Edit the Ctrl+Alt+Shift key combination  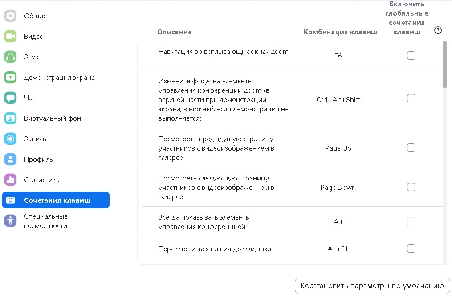pos(338,99)
